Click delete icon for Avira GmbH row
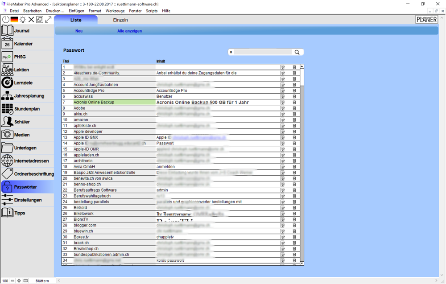Screen dimensions: 446x284 click(x=294, y=167)
